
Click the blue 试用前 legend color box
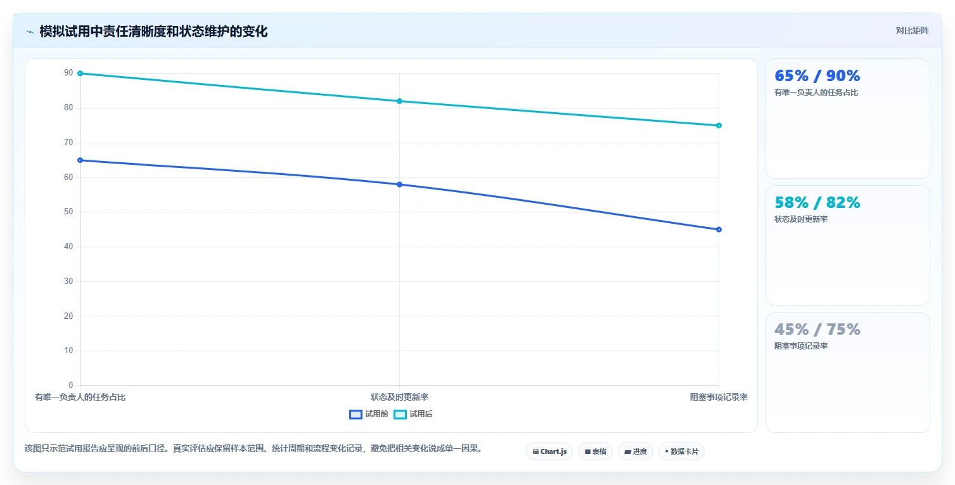click(356, 415)
